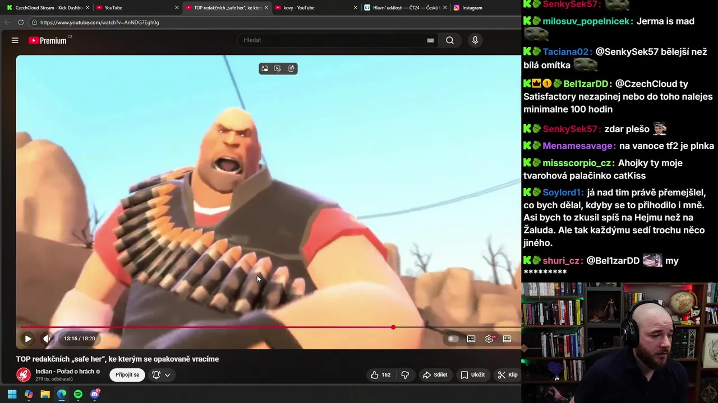Image resolution: width=718 pixels, height=403 pixels.
Task: Click Připojit se to join the channel
Action: (x=127, y=375)
